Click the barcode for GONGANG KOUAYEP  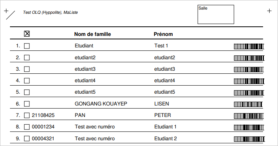248,104
